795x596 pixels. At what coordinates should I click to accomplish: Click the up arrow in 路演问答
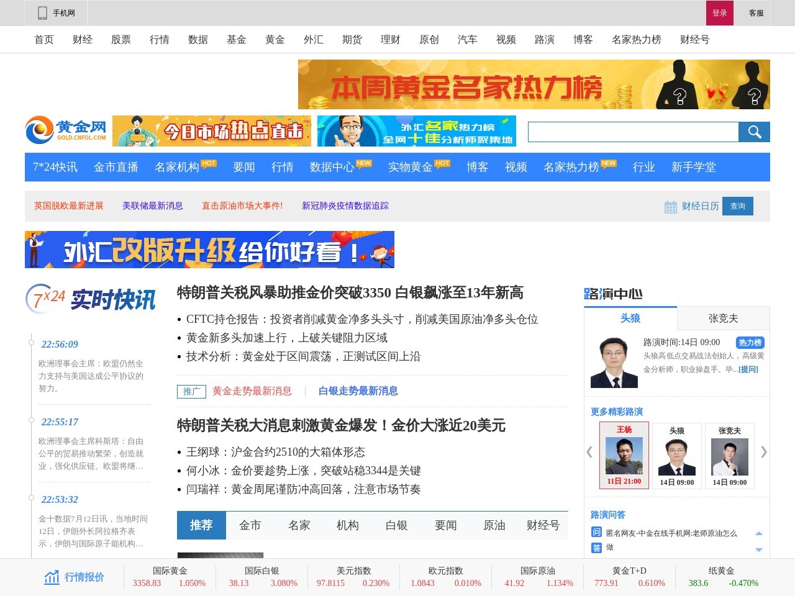pos(758,533)
